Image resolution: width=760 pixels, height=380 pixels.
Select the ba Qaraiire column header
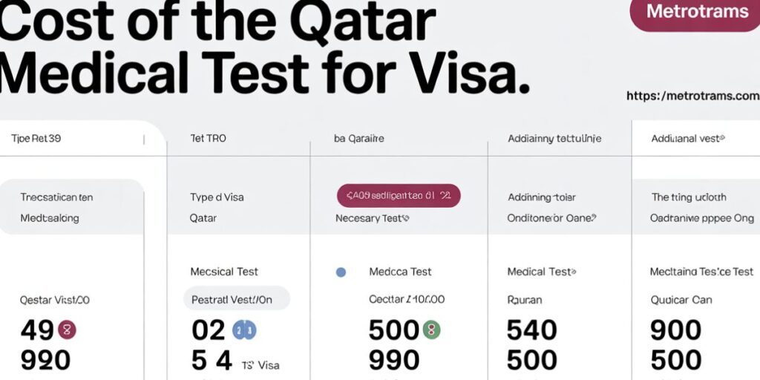(x=361, y=139)
